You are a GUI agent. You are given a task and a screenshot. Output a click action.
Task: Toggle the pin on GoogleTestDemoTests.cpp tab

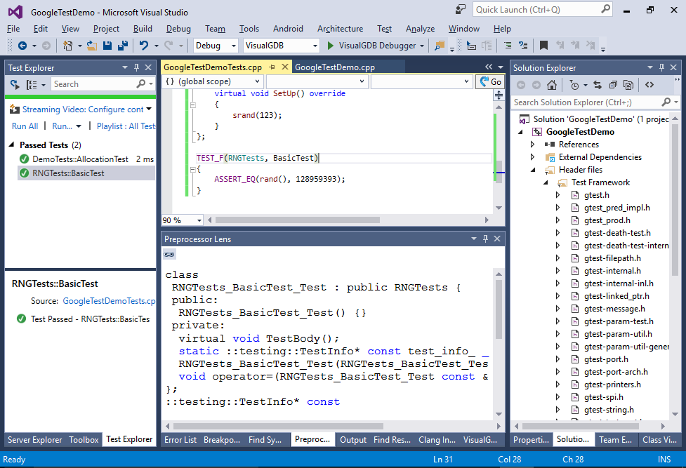pyautogui.click(x=272, y=67)
